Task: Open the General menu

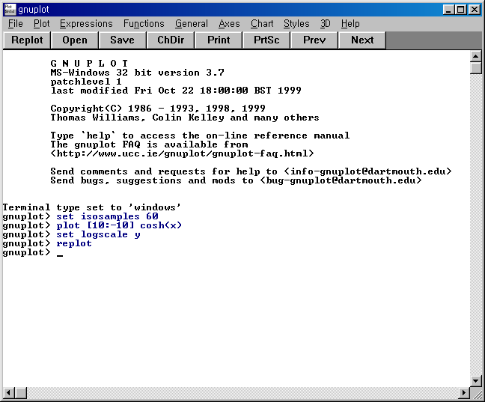Action: 192,24
